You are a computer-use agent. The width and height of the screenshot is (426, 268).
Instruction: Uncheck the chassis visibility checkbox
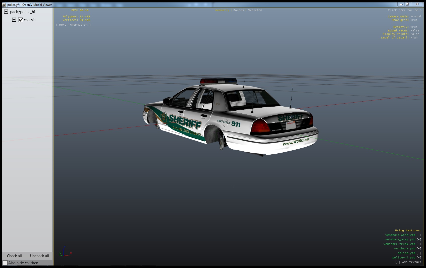click(x=21, y=20)
